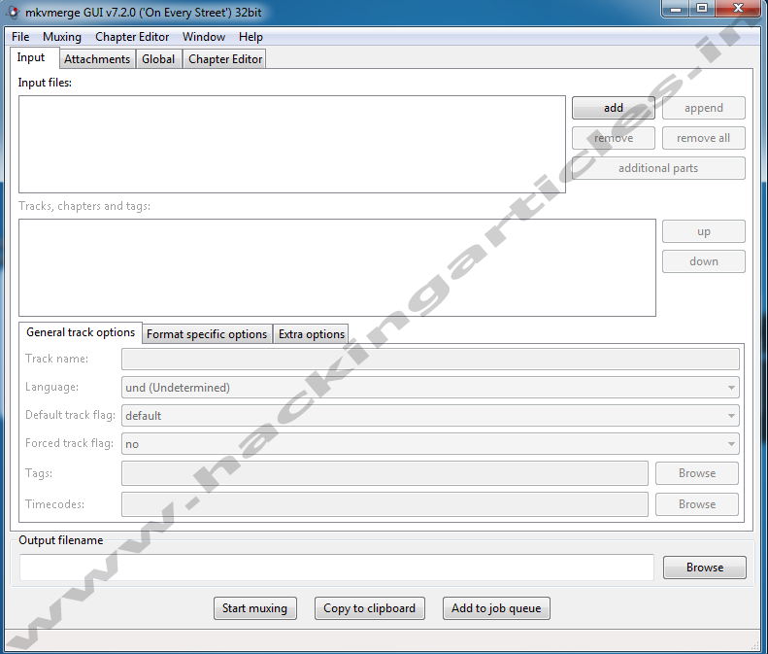This screenshot has width=768, height=654.
Task: Open the Forced track flag dropdown
Action: (430, 444)
